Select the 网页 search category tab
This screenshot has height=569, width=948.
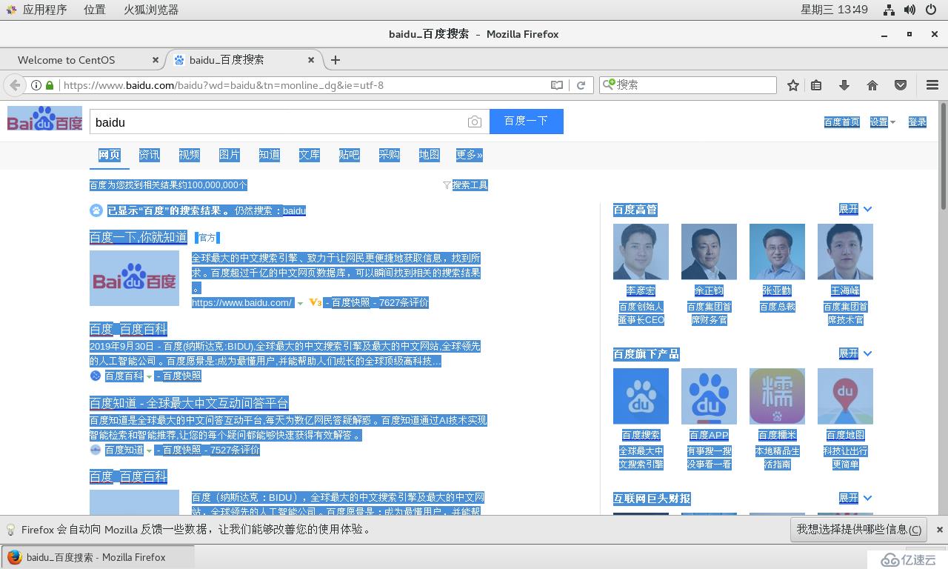(x=109, y=155)
